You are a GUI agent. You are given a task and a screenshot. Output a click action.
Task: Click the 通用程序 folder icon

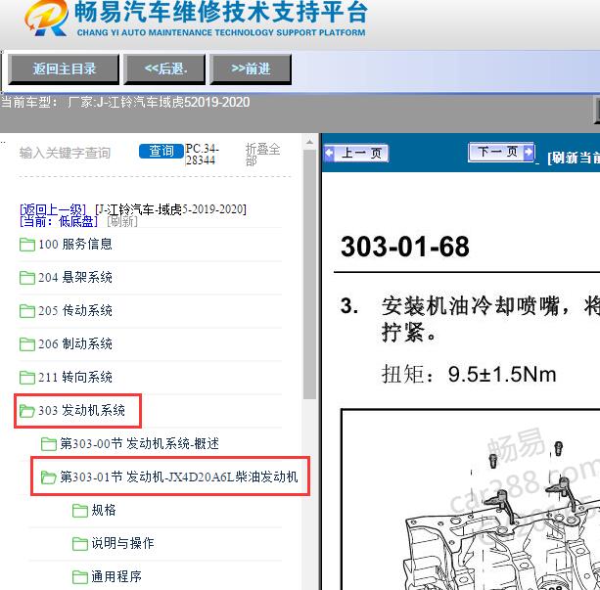pos(80,577)
